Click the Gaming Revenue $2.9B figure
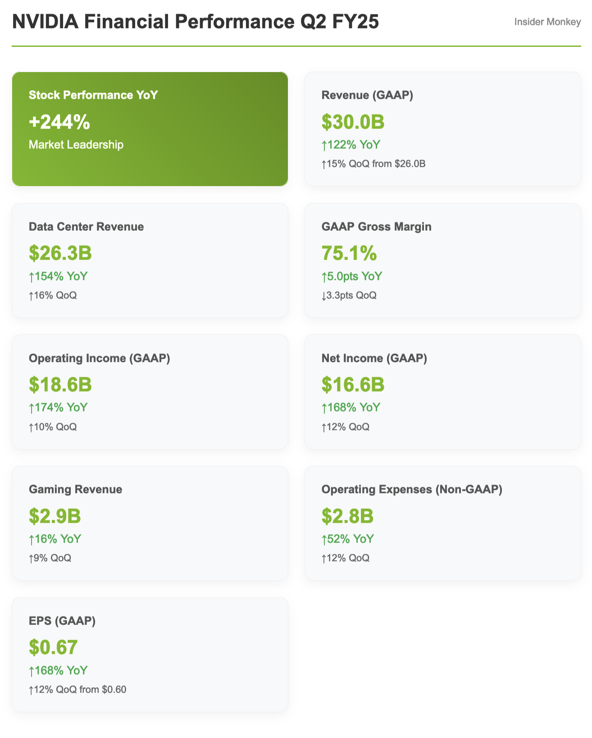The width and height of the screenshot is (592, 738). coord(55,516)
